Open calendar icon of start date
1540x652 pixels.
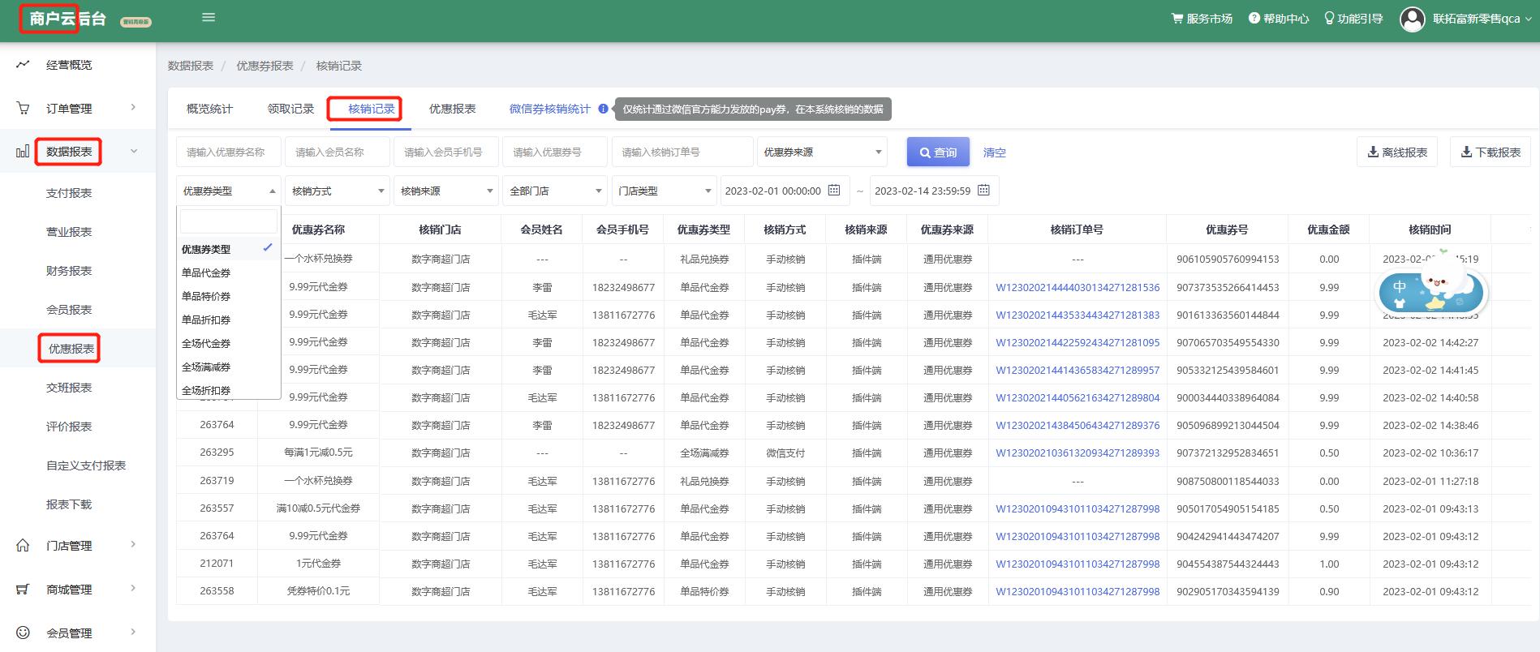tap(834, 191)
